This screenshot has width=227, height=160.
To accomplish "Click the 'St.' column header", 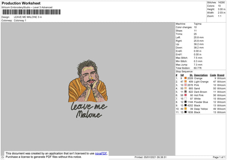I will coord(191,75).
